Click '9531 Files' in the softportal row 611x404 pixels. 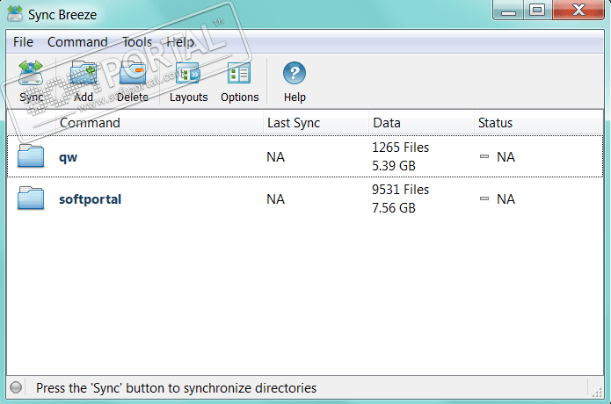[400, 190]
